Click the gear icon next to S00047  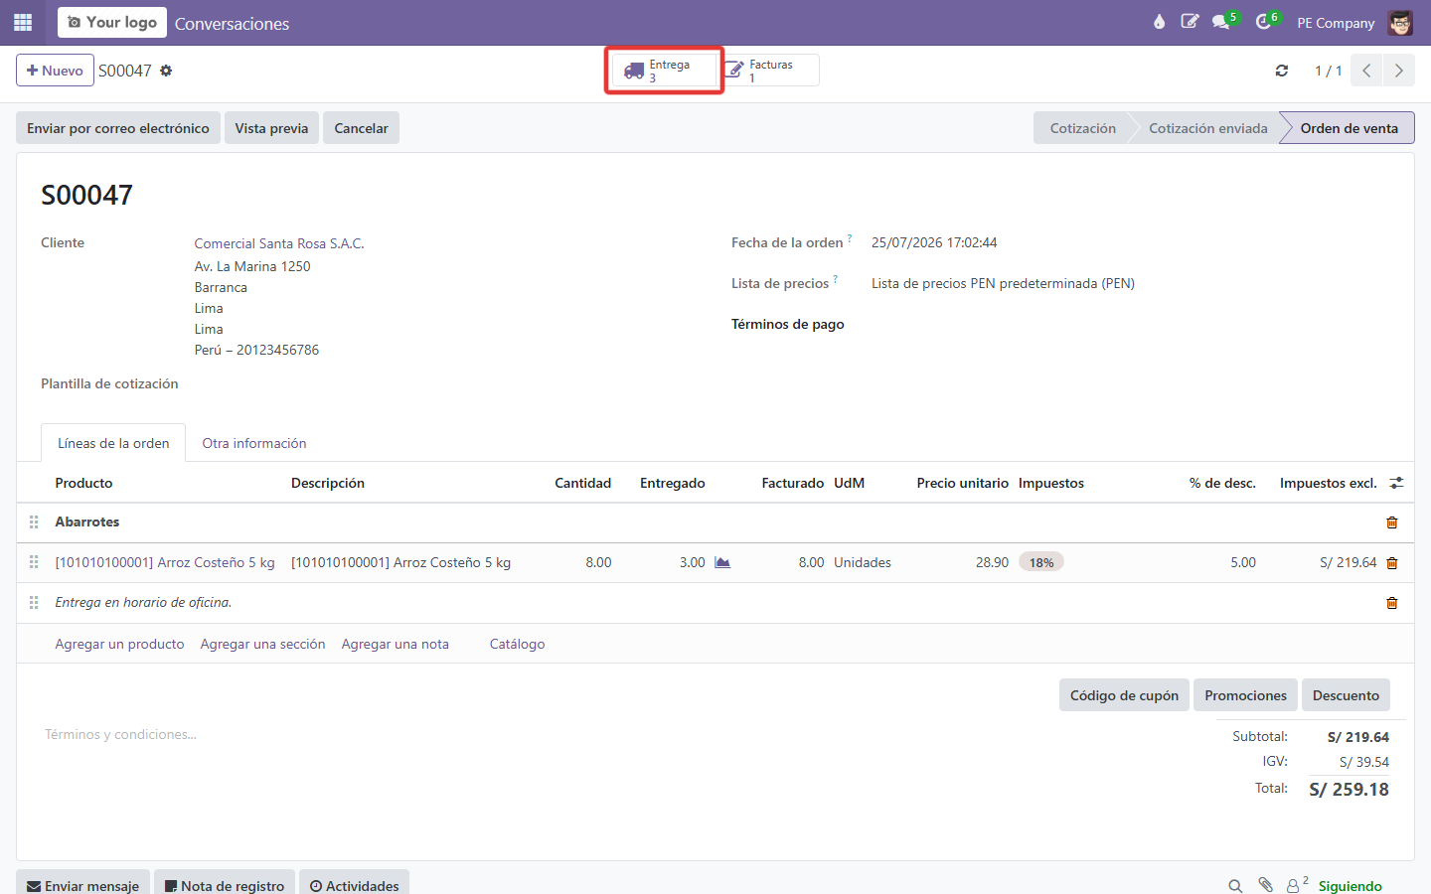coord(166,71)
